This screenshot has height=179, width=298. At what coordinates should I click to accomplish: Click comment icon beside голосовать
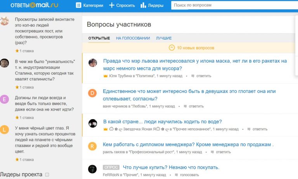tap(177, 175)
